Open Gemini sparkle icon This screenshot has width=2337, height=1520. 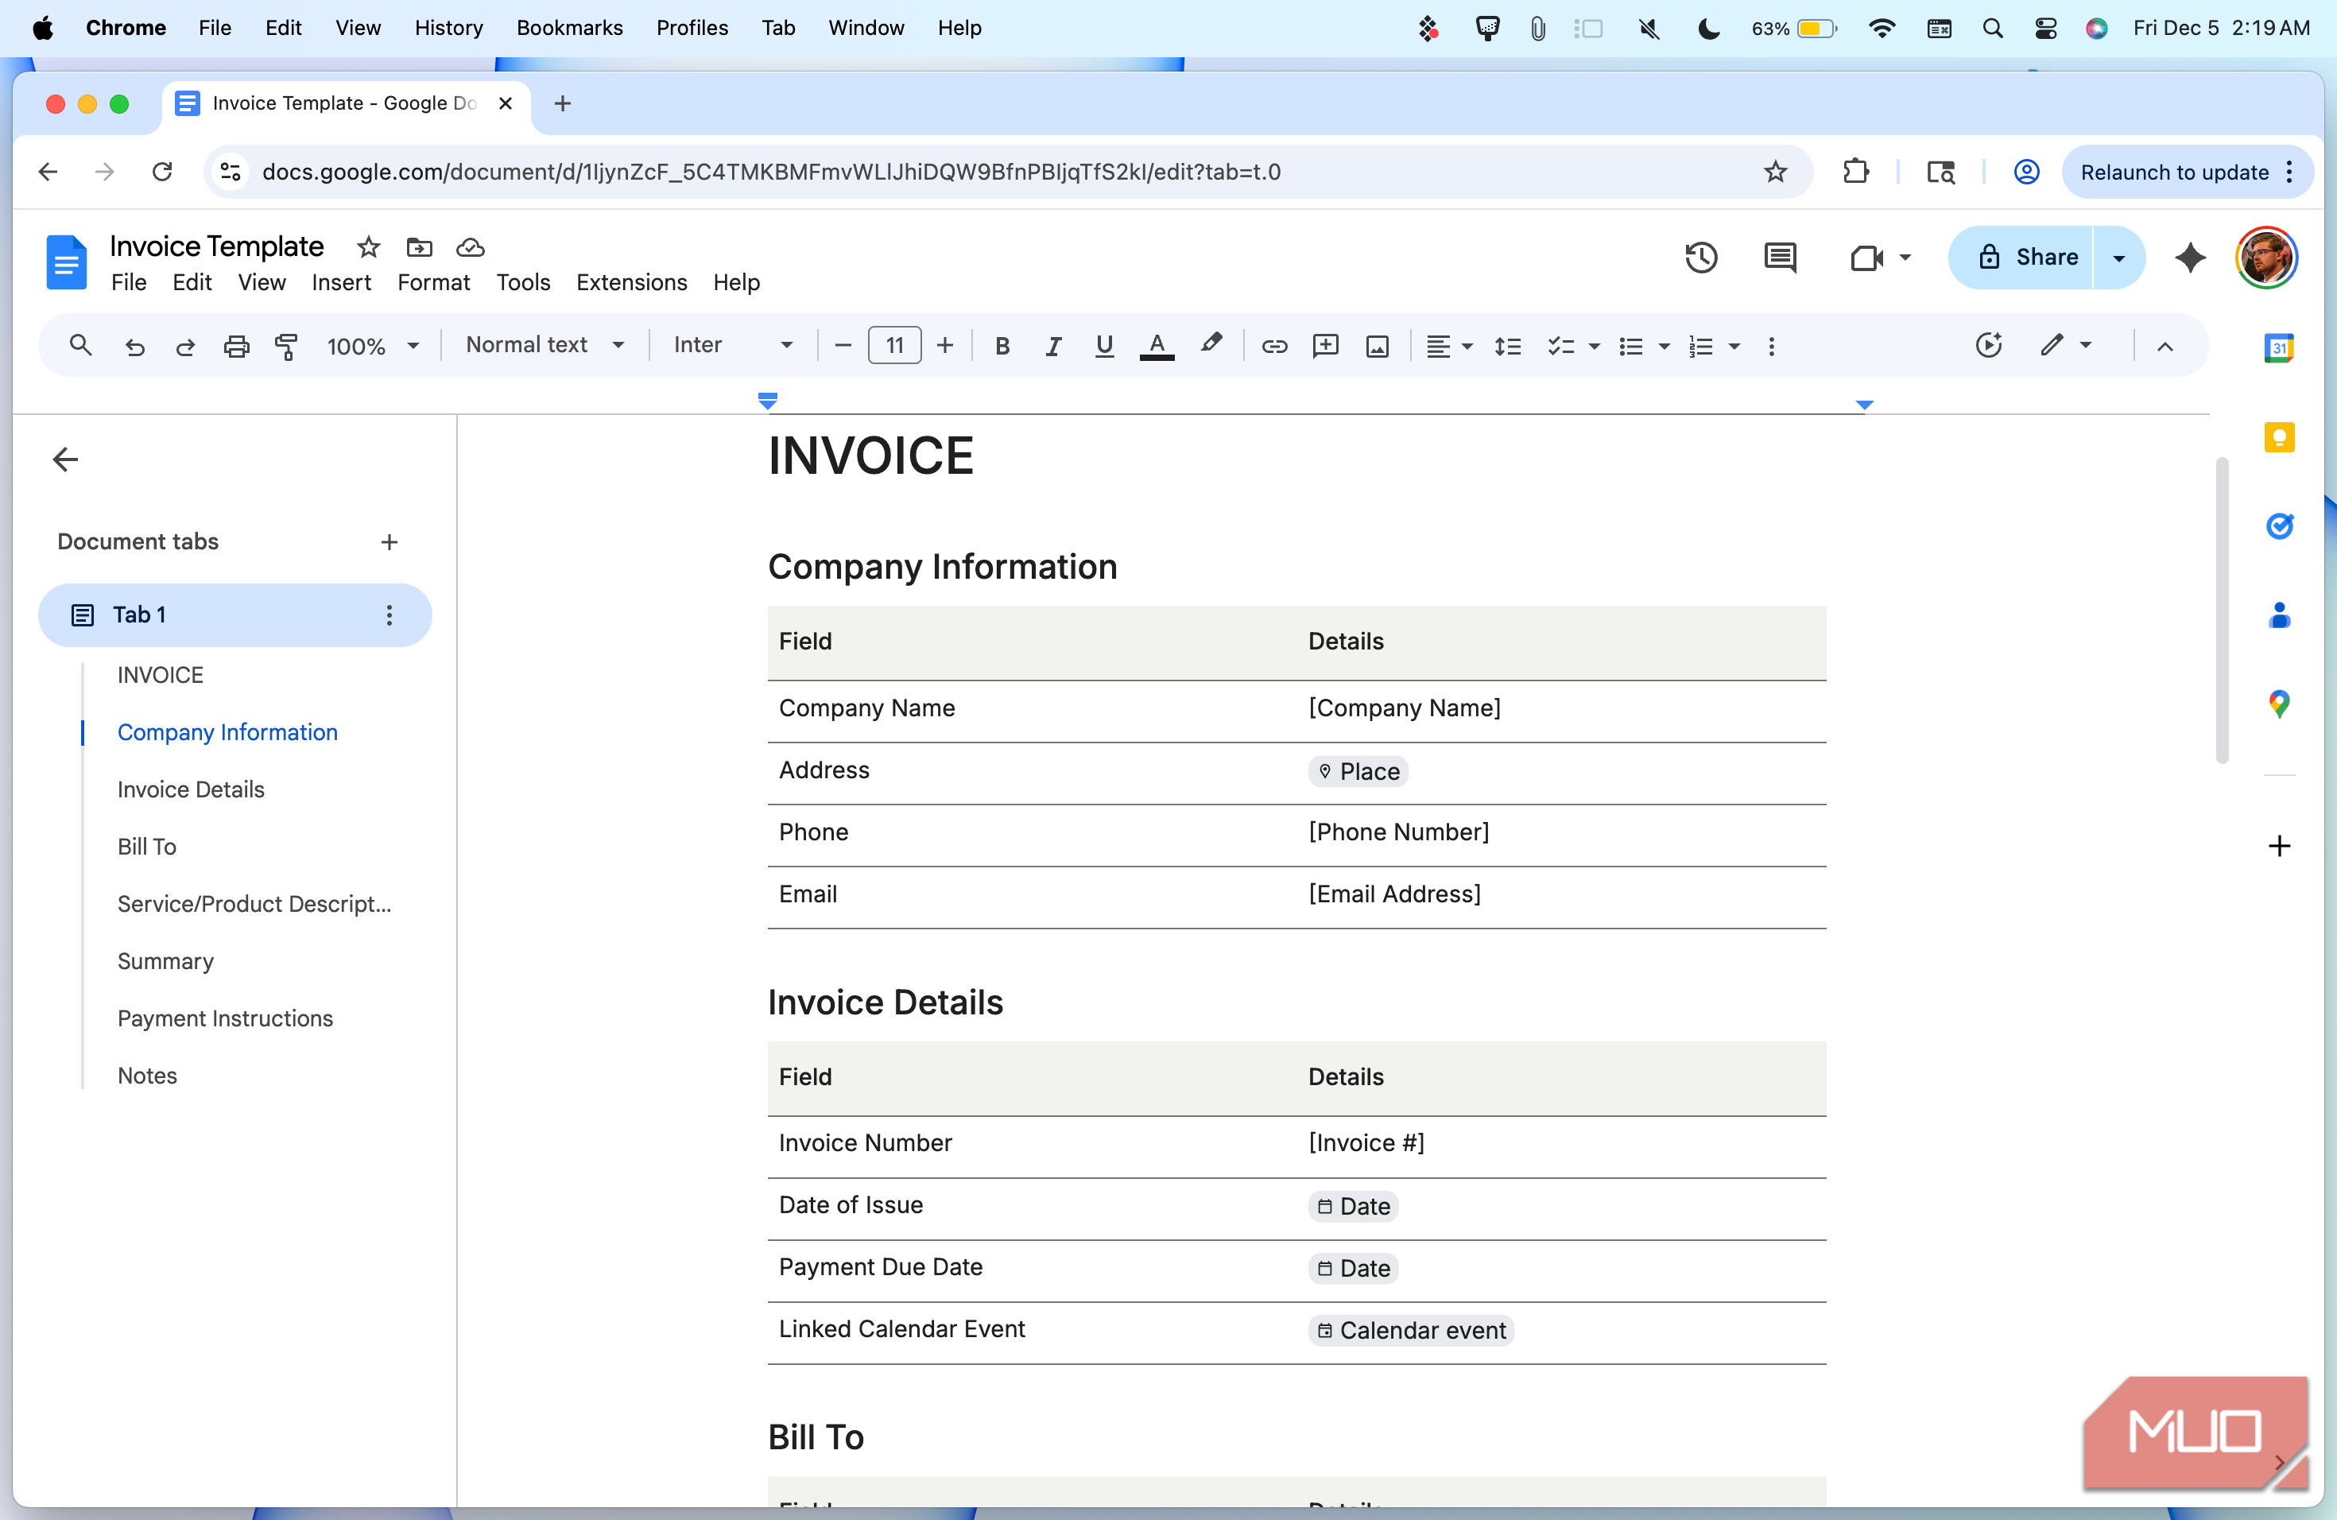click(x=2190, y=258)
